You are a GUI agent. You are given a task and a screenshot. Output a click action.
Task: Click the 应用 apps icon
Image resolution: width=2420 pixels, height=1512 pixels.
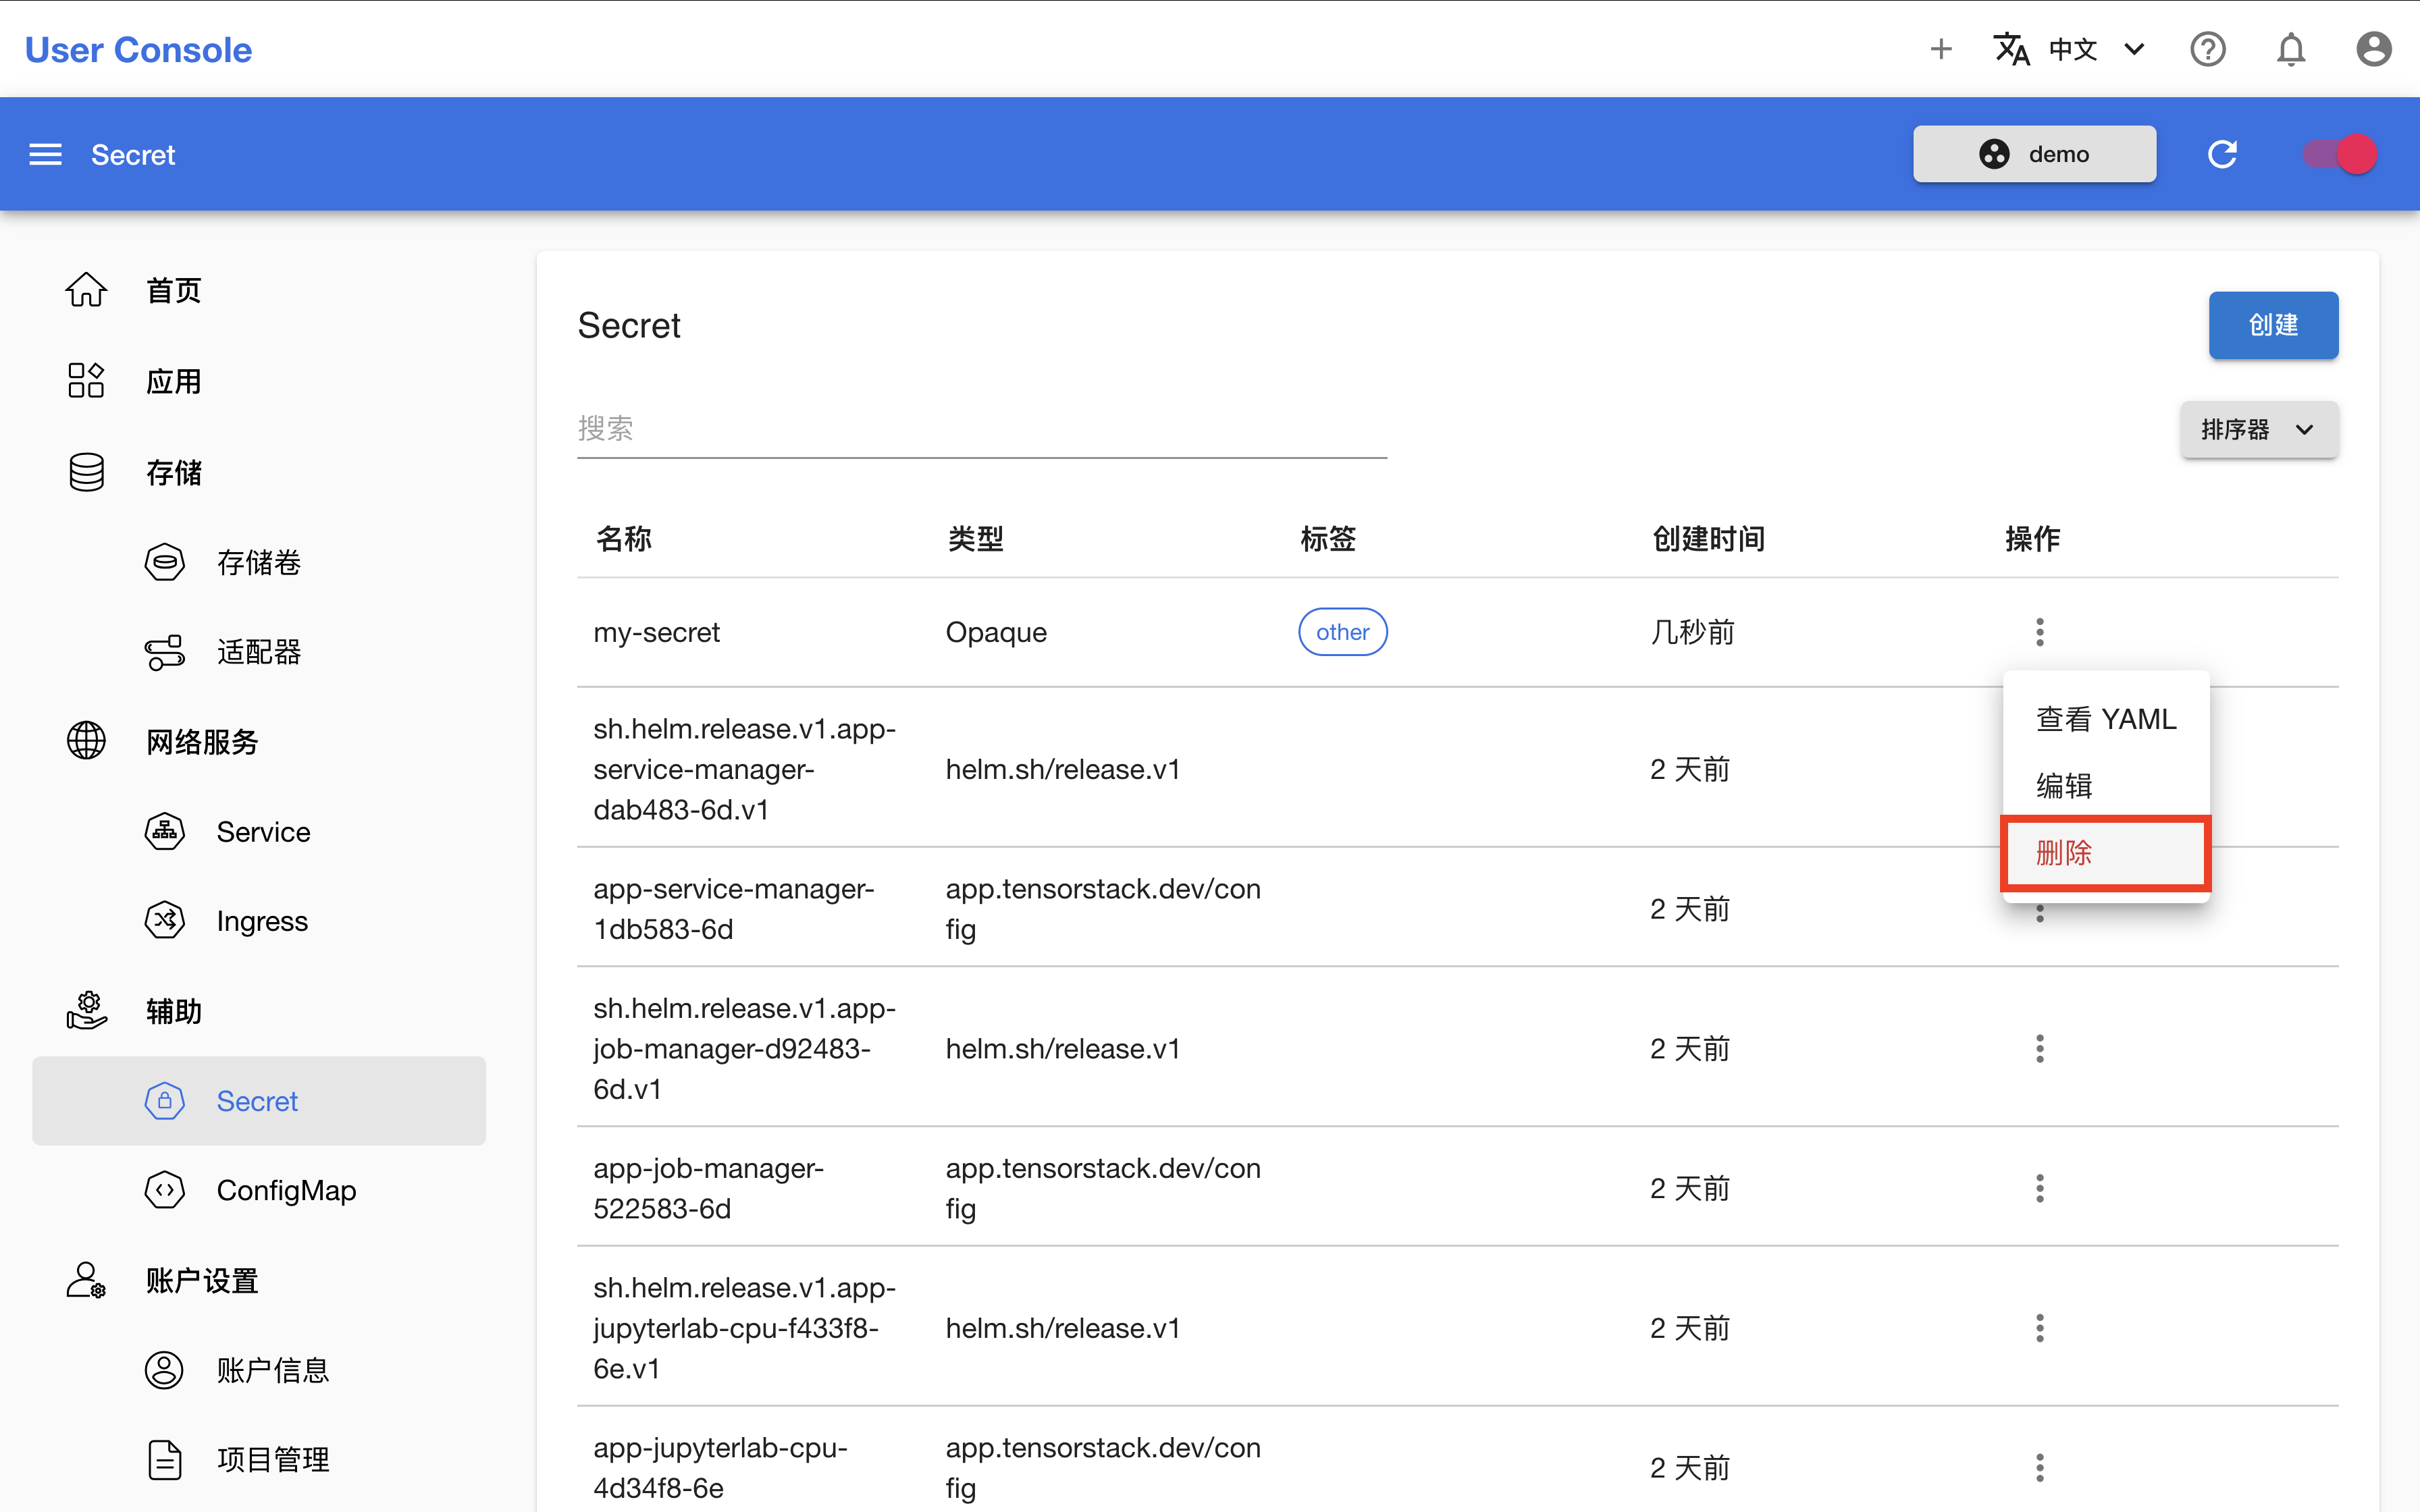tap(86, 380)
